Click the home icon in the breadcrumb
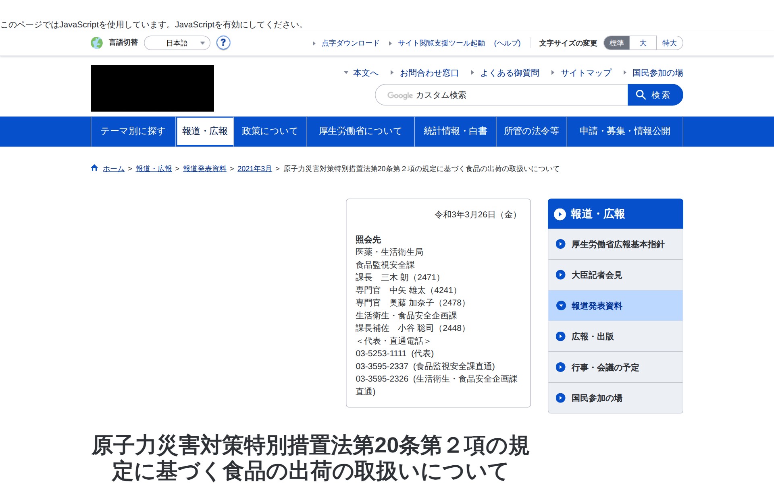This screenshot has height=483, width=774. click(x=94, y=168)
